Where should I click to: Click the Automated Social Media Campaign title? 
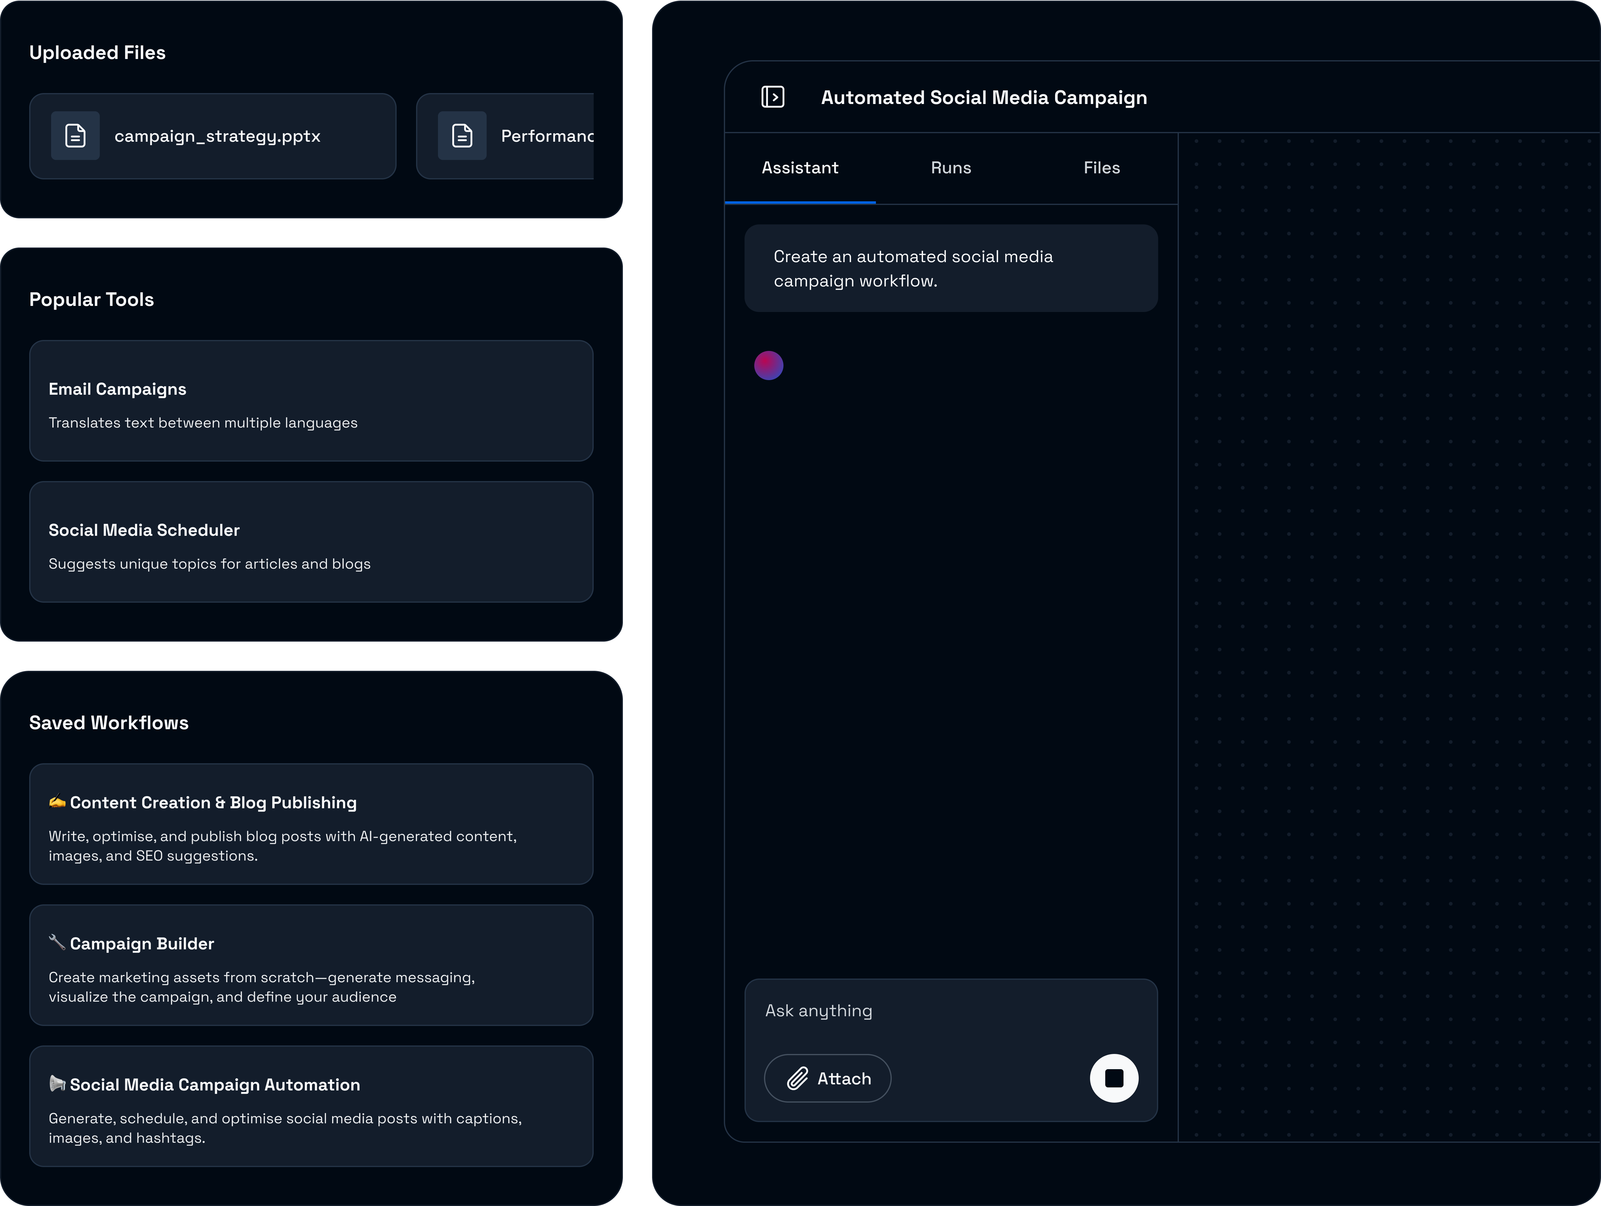click(984, 98)
